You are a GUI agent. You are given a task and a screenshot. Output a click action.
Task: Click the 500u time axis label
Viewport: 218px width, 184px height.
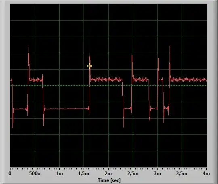coord(35,174)
